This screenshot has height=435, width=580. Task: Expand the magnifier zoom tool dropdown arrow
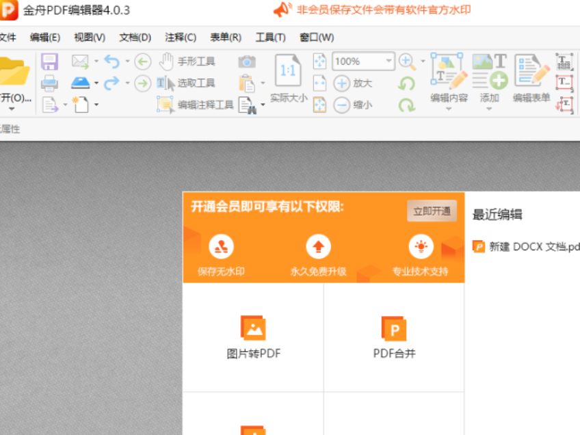[423, 62]
